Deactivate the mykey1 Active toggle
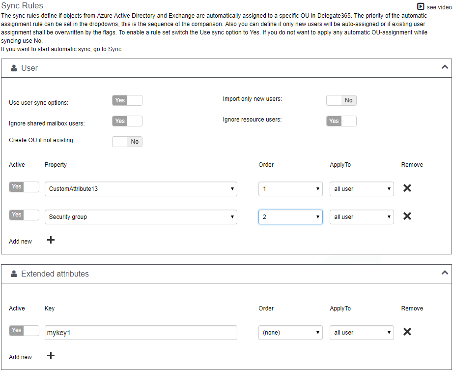 (24, 331)
